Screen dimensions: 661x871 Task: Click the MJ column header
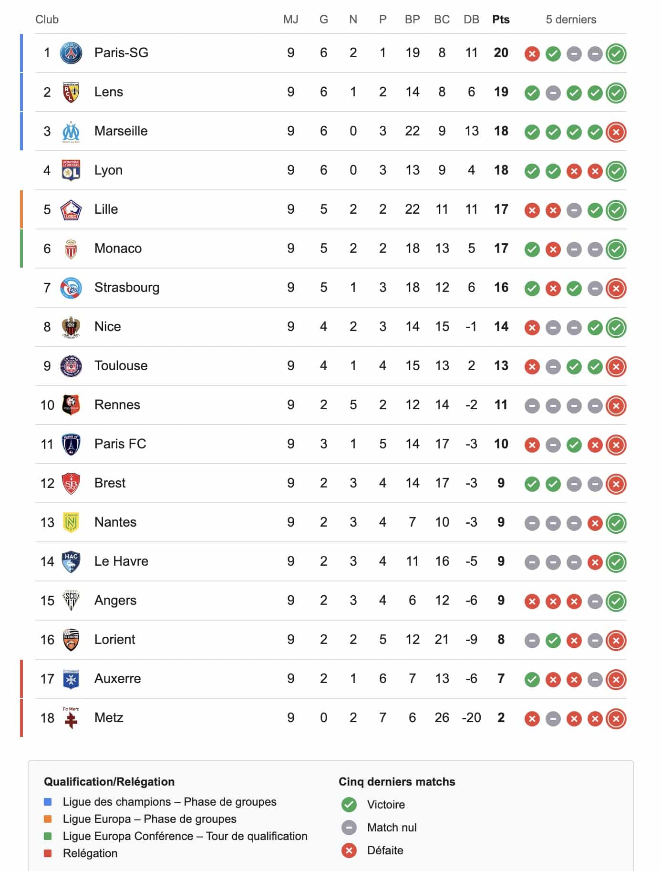coord(290,20)
